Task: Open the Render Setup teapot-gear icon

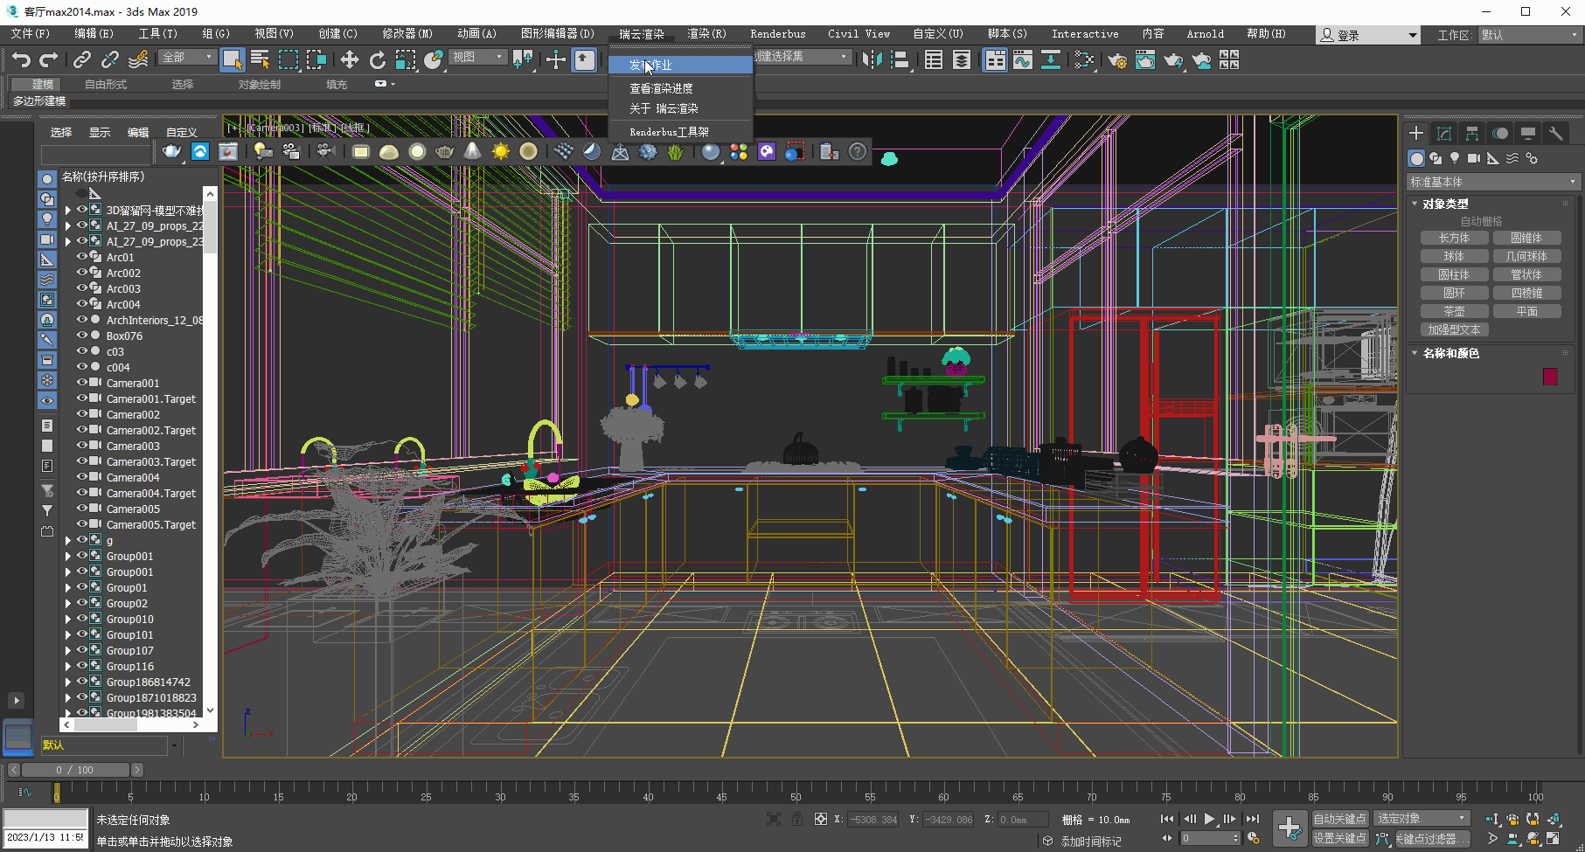Action: [1116, 59]
